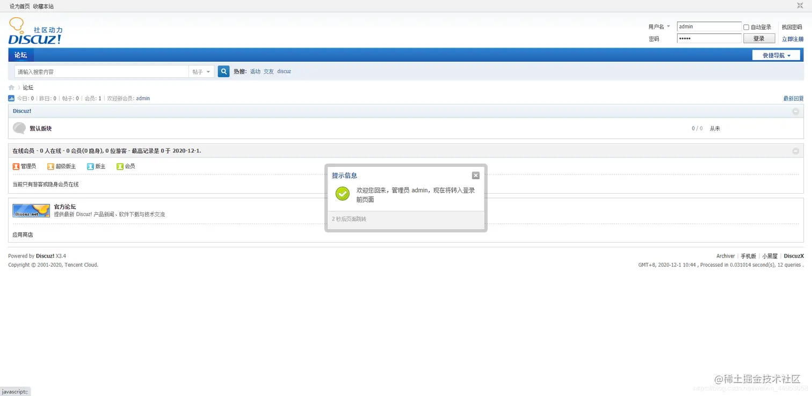This screenshot has width=812, height=396.
Task: Click the 小黑屋 footer link
Action: click(x=770, y=256)
